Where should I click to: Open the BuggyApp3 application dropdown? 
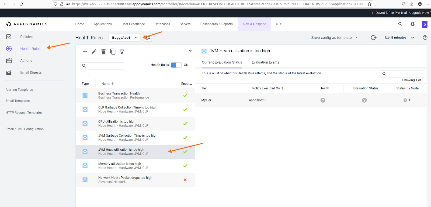point(124,38)
